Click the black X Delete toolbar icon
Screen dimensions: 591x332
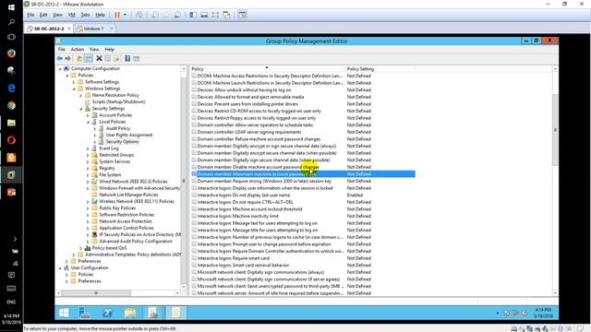click(99, 59)
